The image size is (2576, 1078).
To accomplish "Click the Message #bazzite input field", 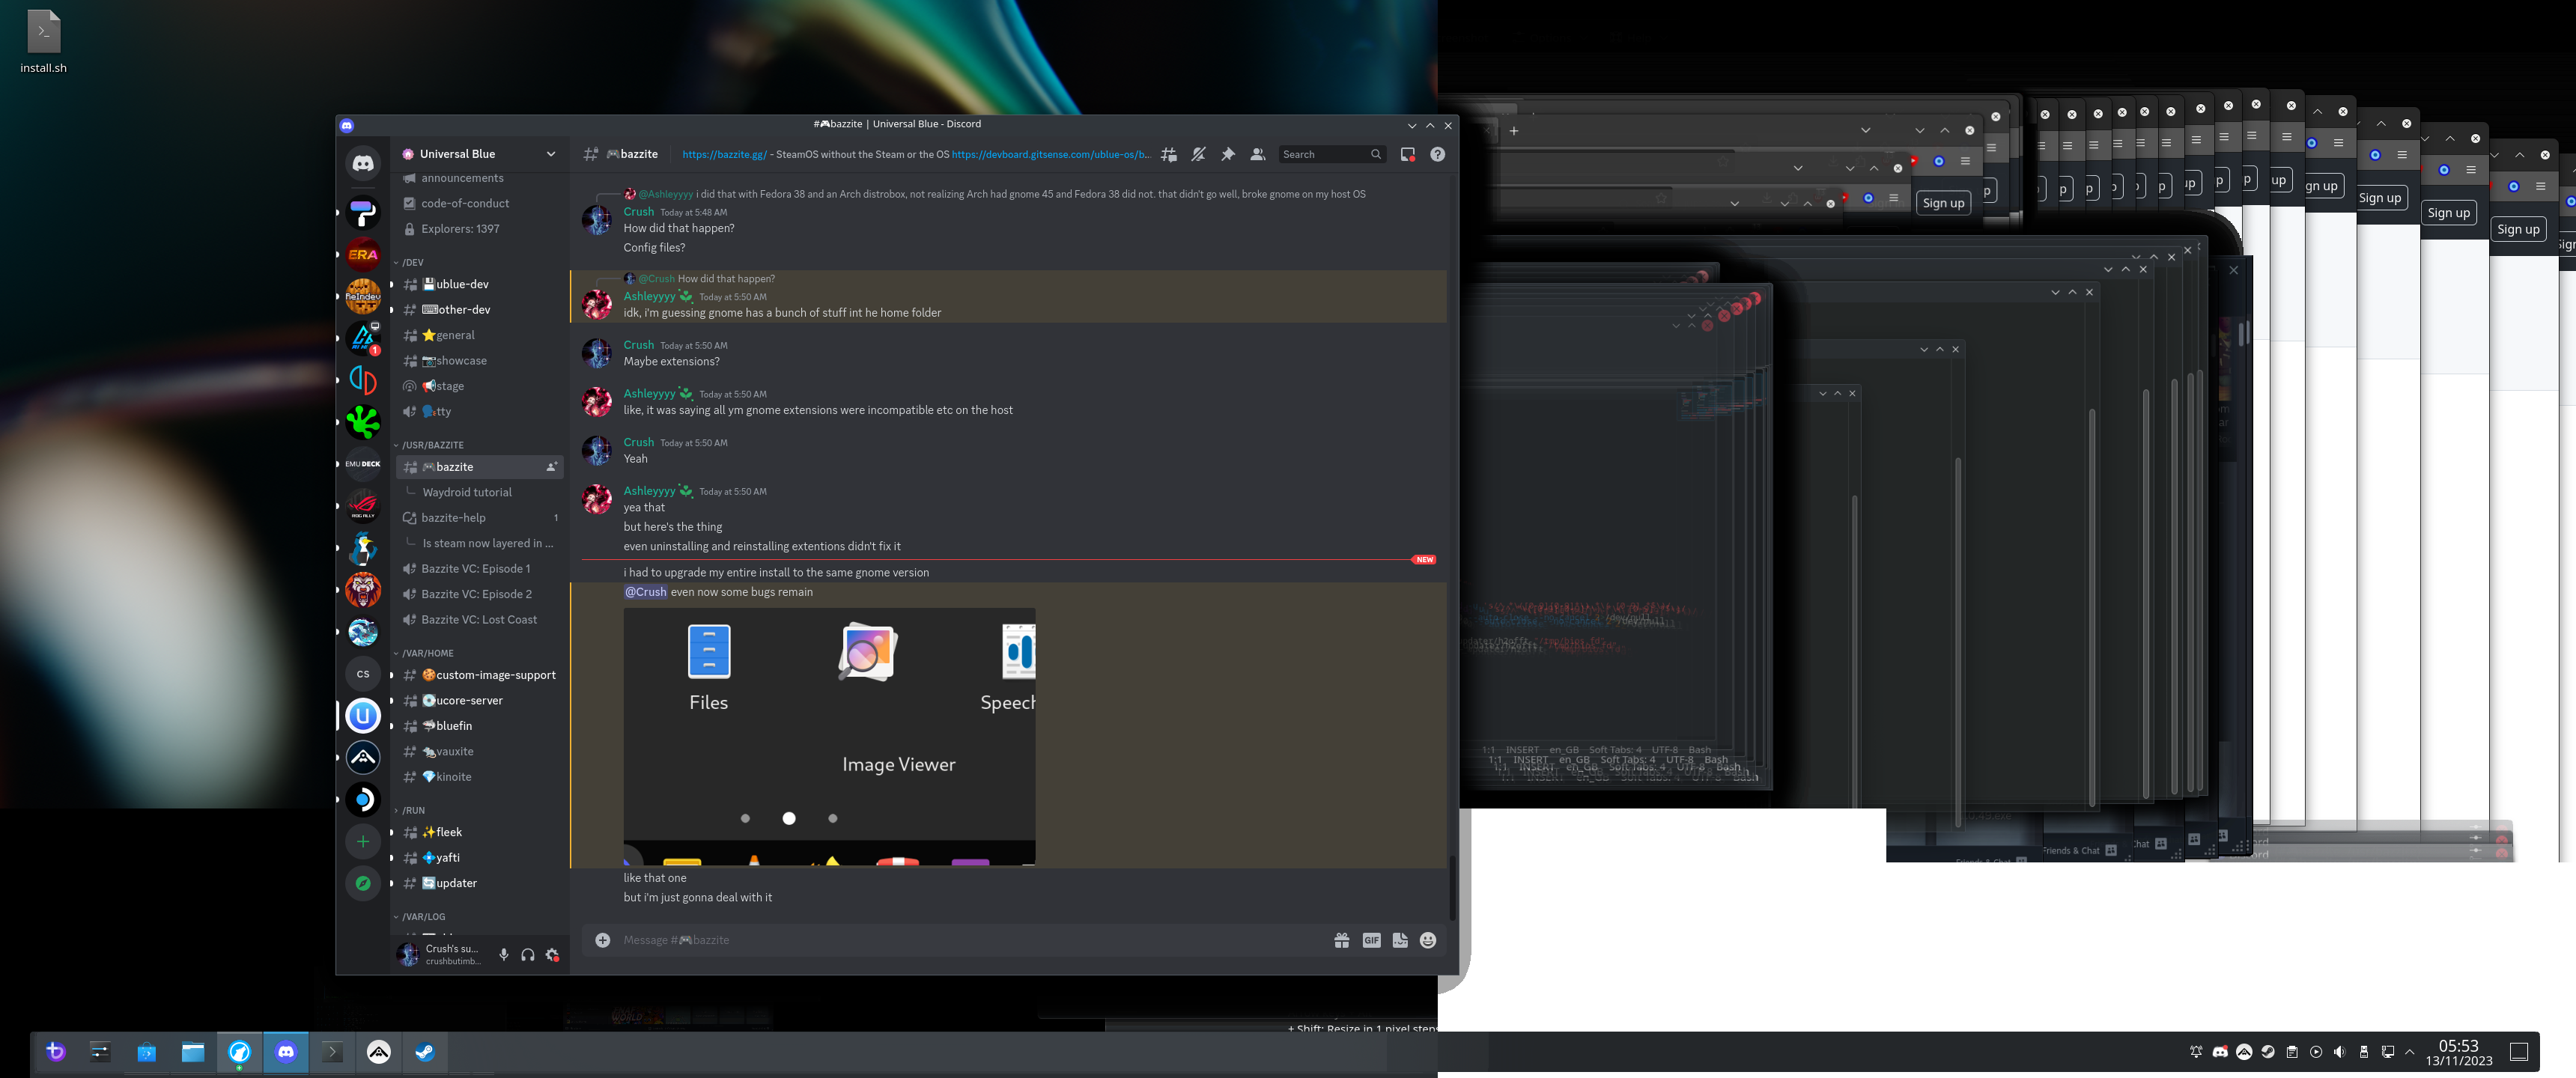I will (960, 940).
